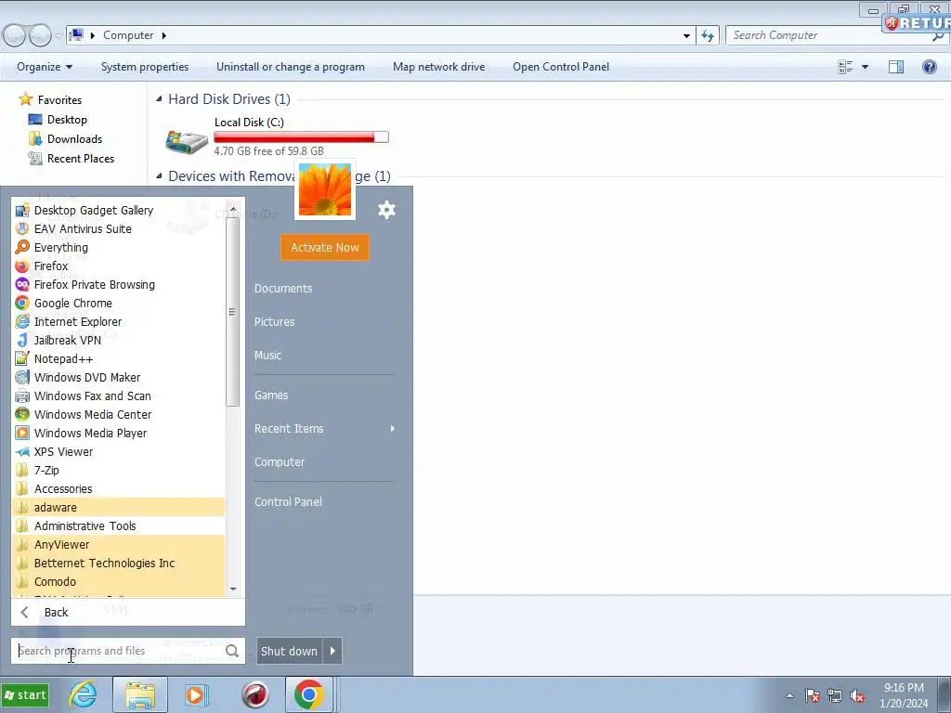Click System properties in the toolbar
This screenshot has width=951, height=713.
coord(144,67)
